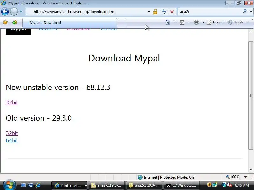Screen dimensions: 254x190
Task: Click Old version - 29.3.0 heading
Action: tap(39, 118)
